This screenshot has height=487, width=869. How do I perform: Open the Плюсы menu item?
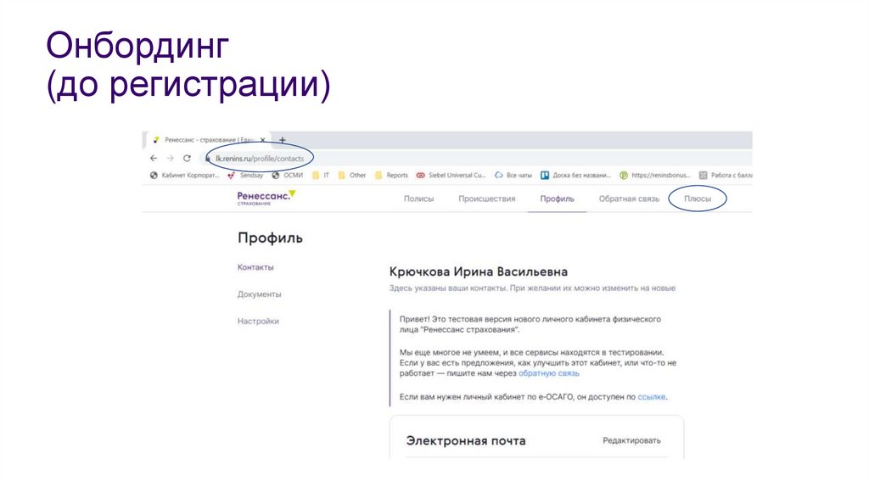(x=698, y=199)
